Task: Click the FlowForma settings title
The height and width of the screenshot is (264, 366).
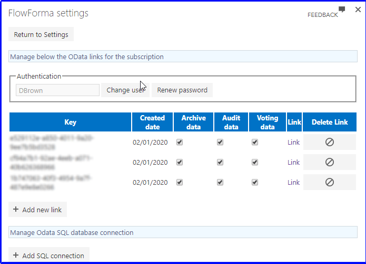Action: (48, 13)
